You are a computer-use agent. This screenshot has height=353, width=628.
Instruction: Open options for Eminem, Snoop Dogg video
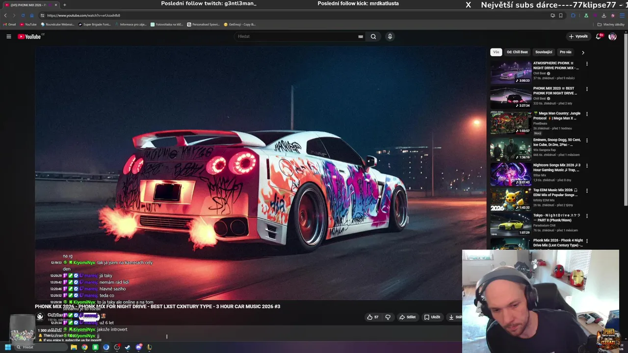pos(587,140)
